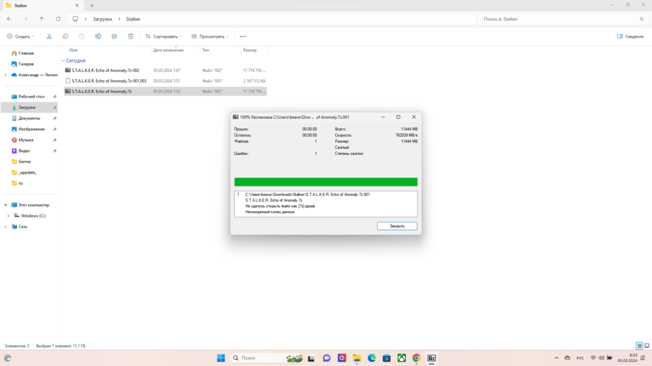Go up one folder level
The height and width of the screenshot is (366, 652).
[42, 19]
